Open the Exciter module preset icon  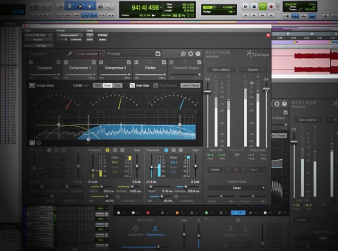coord(164,62)
